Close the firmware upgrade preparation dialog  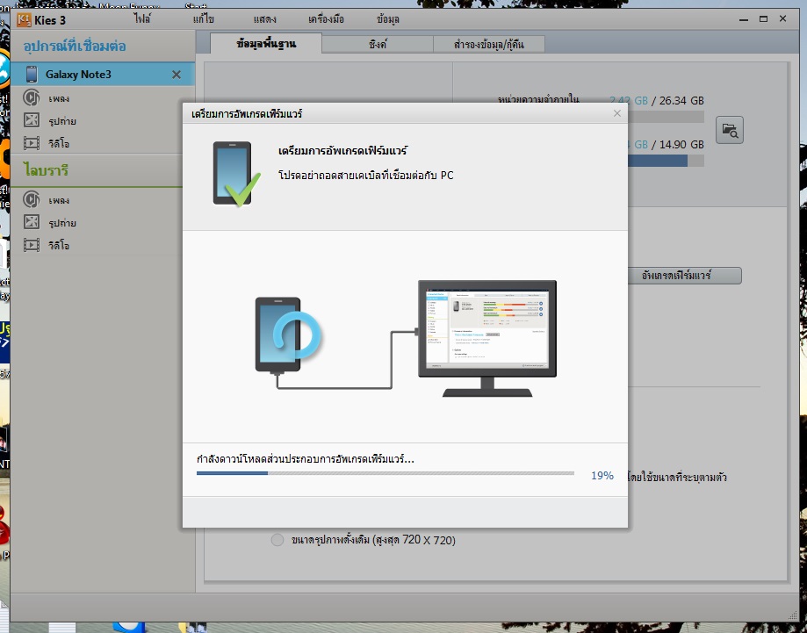617,113
